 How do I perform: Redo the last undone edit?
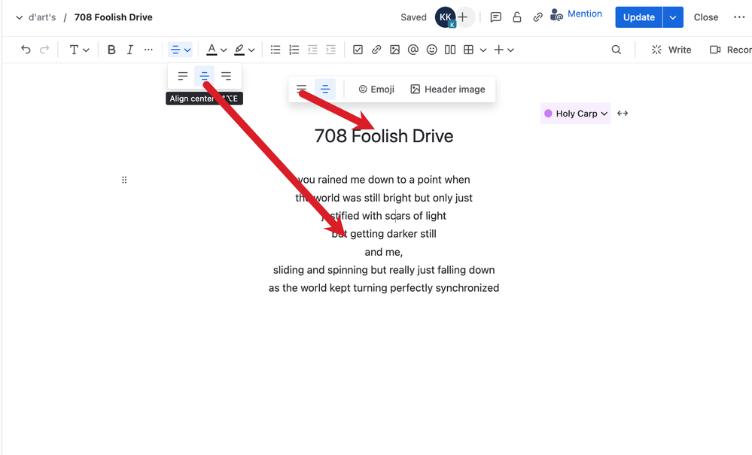[x=44, y=50]
